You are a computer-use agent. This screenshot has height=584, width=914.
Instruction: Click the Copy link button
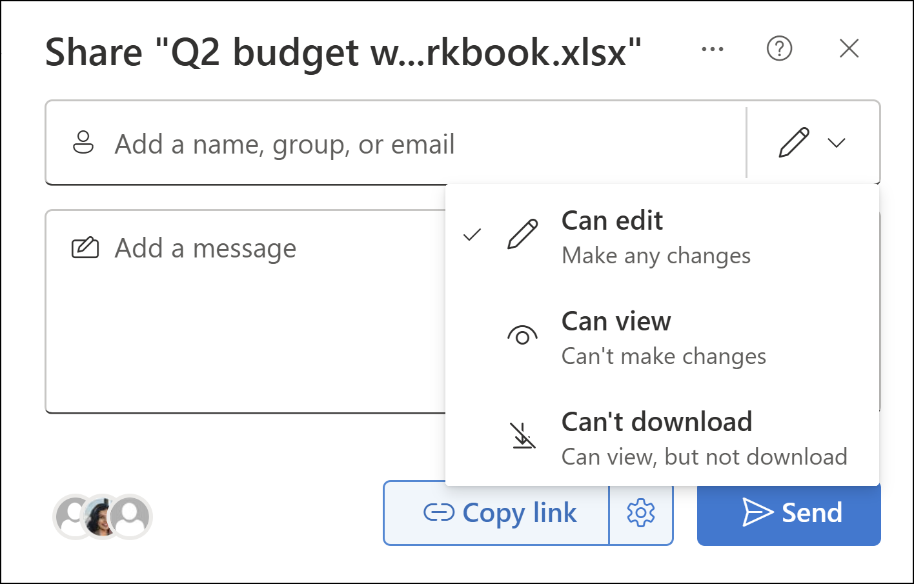click(496, 513)
